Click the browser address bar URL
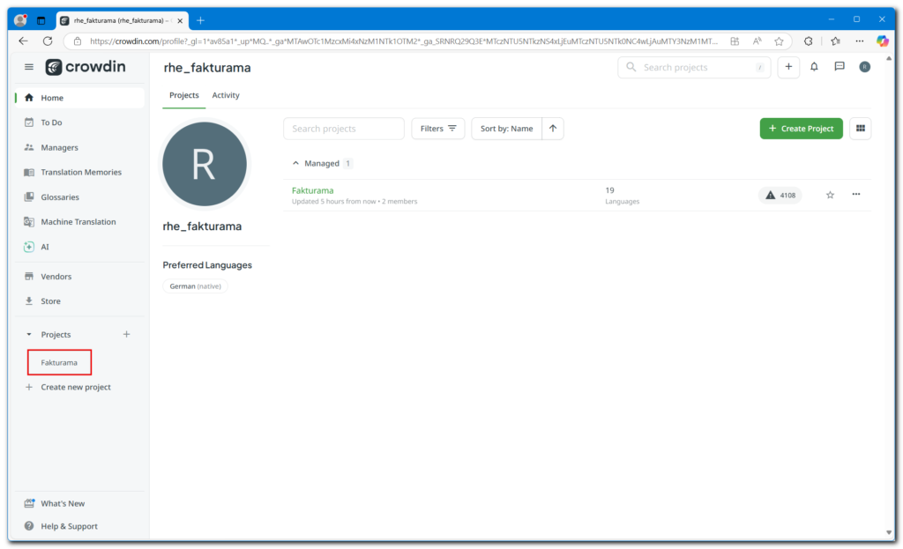This screenshot has height=549, width=903. coord(403,41)
